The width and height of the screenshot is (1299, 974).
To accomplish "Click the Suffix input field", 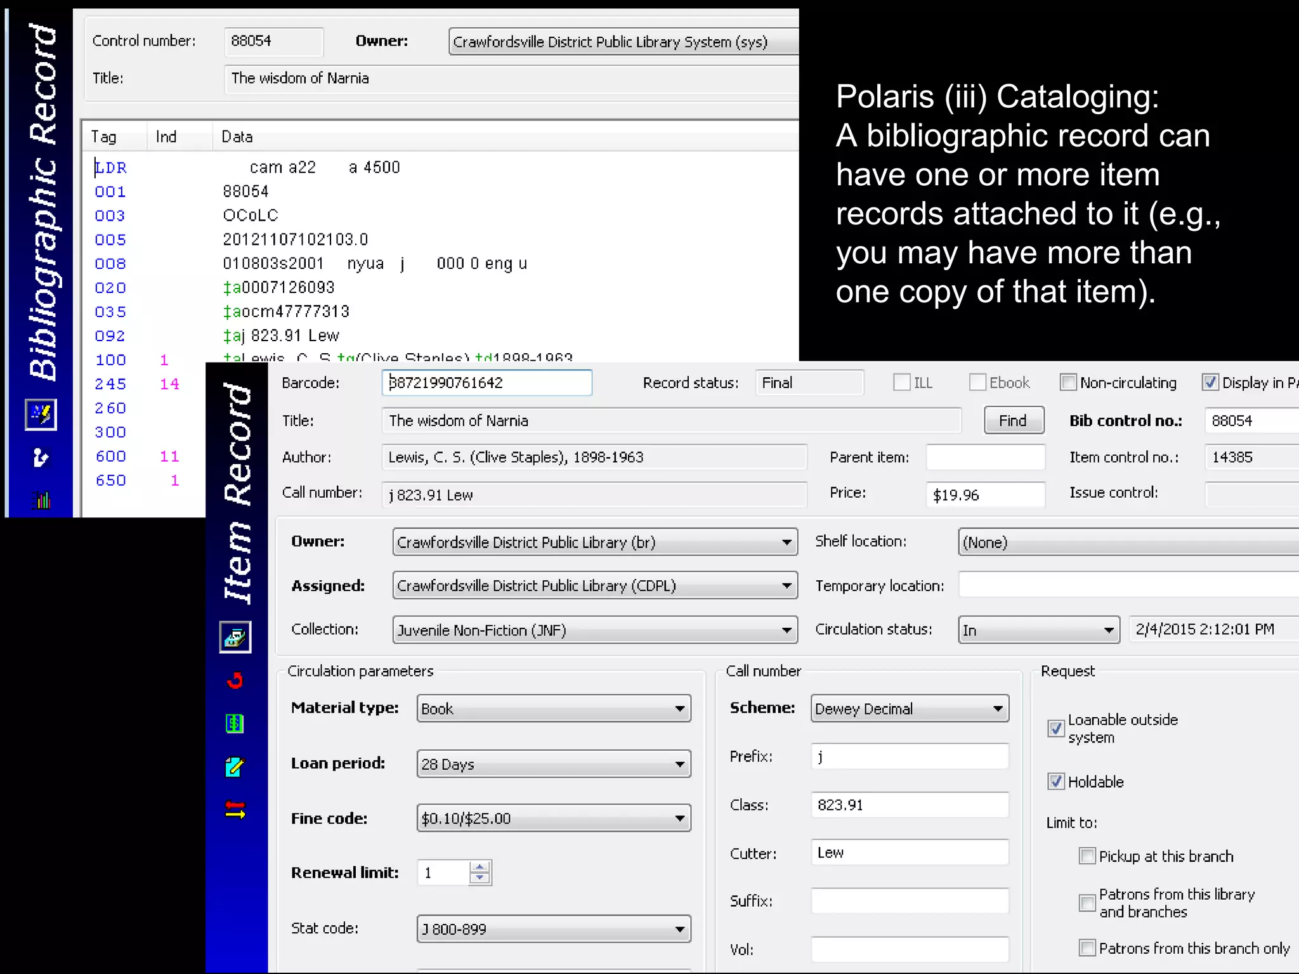I will (x=910, y=900).
